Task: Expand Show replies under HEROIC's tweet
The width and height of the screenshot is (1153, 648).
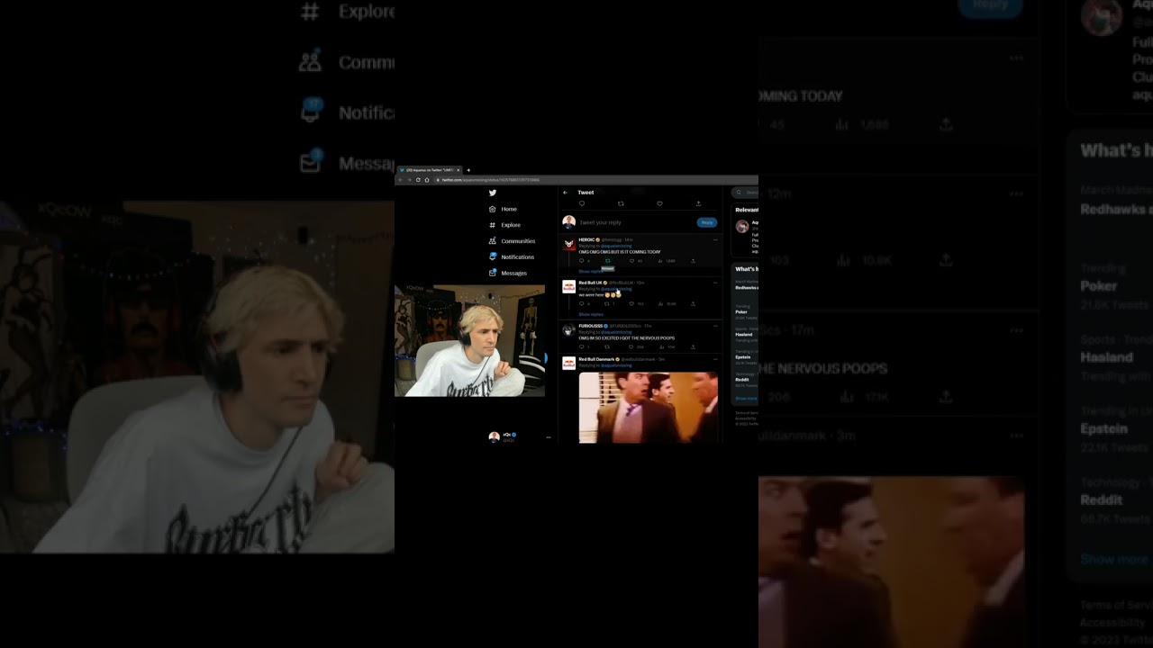Action: click(x=591, y=271)
